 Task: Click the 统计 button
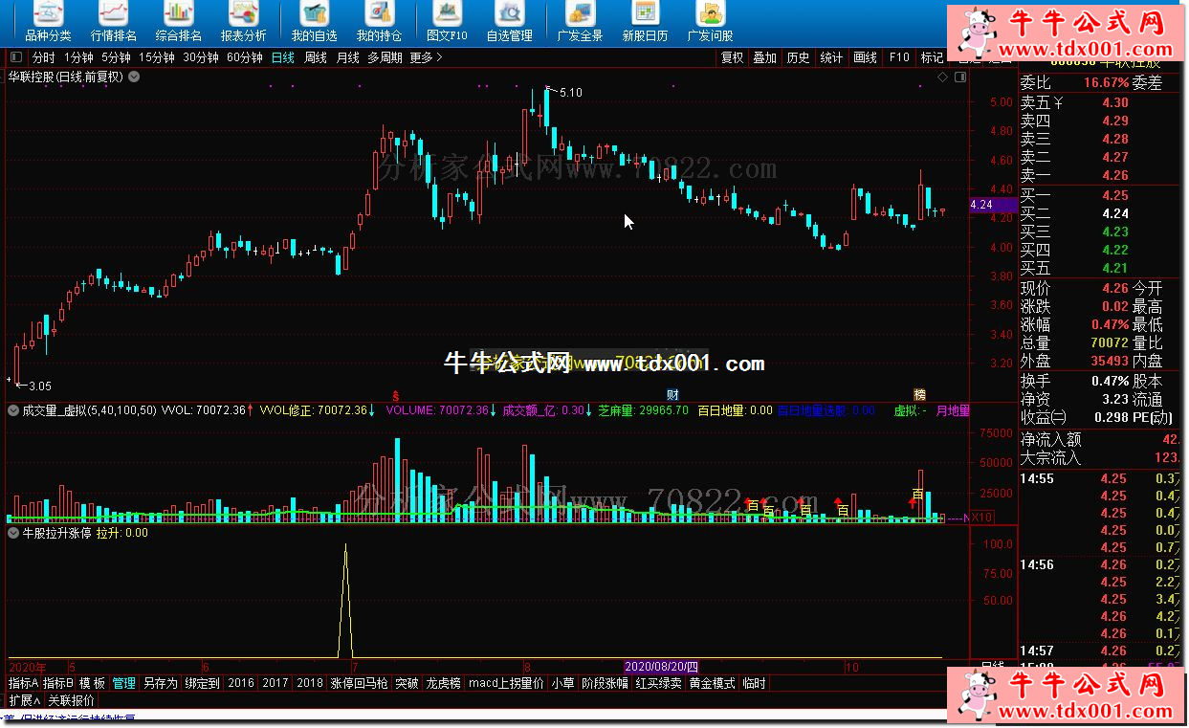(832, 57)
